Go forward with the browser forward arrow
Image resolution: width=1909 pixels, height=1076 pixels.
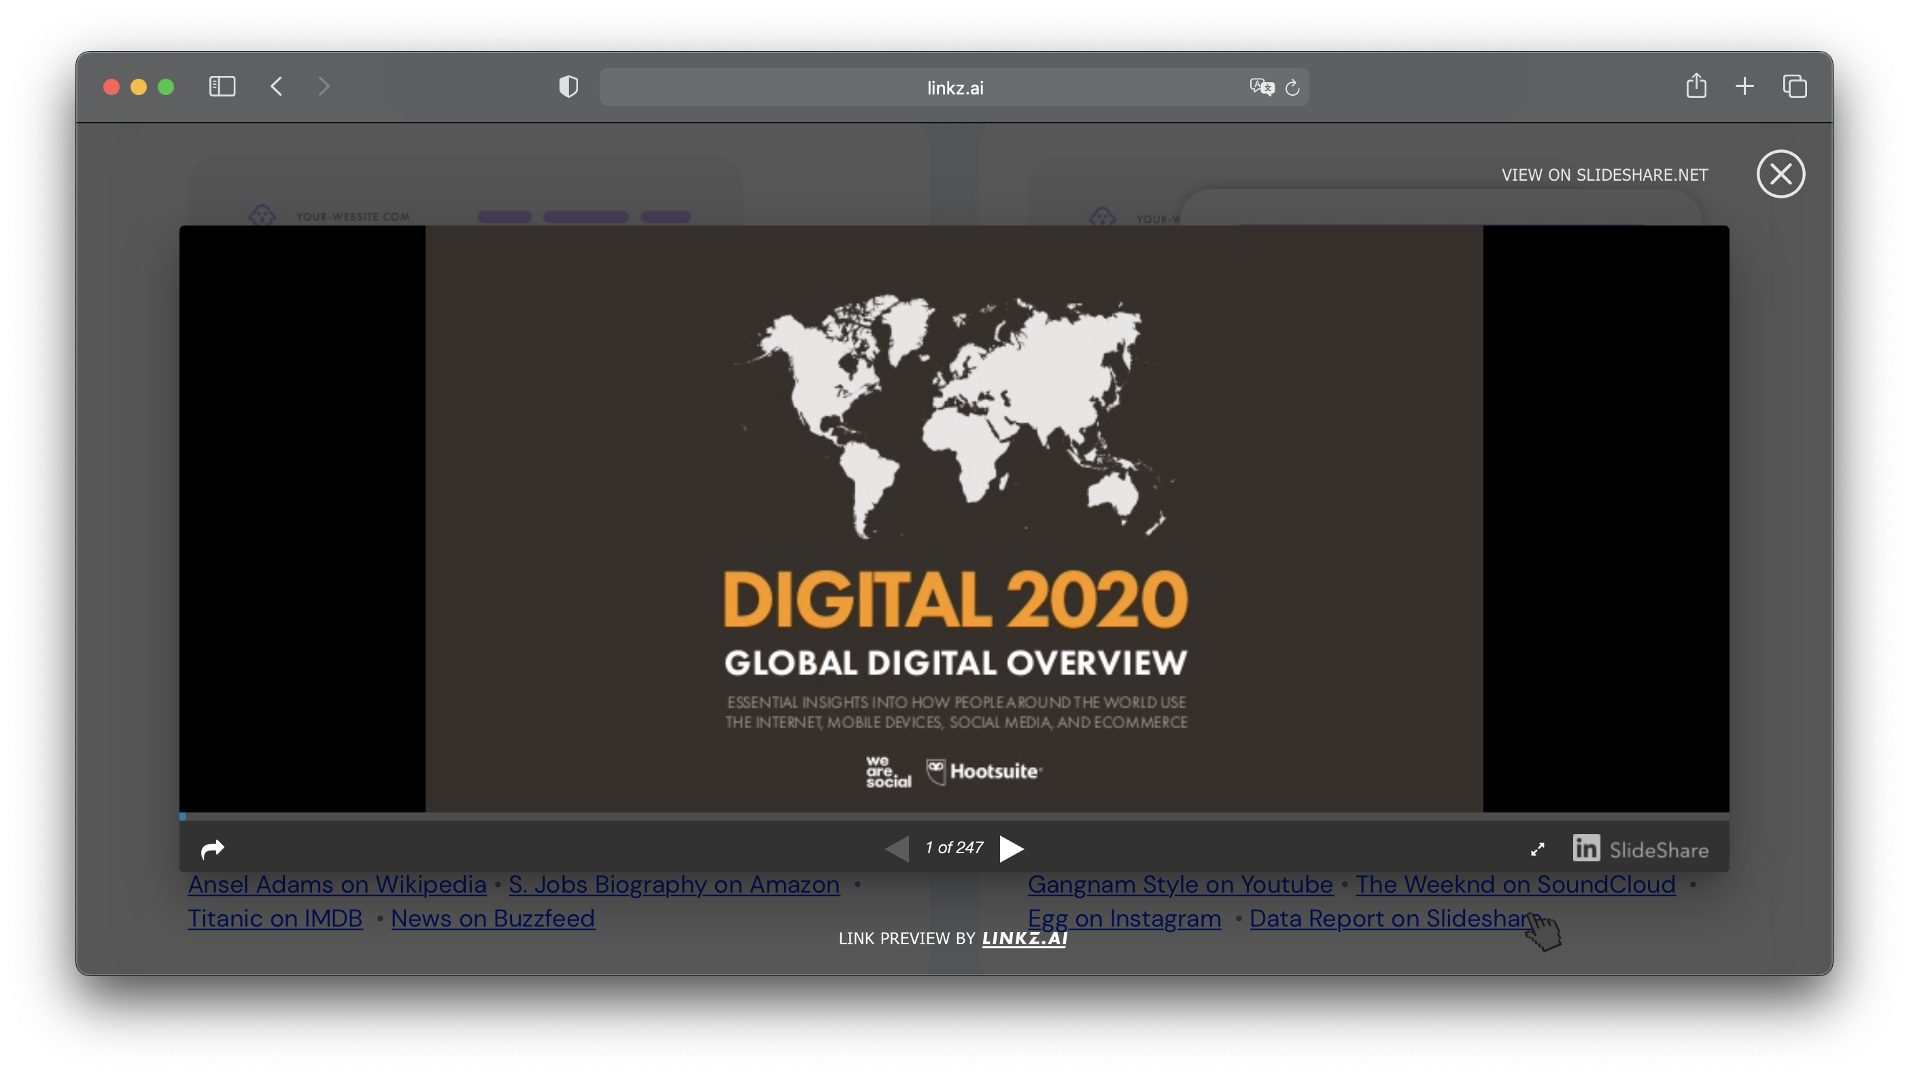pyautogui.click(x=324, y=87)
